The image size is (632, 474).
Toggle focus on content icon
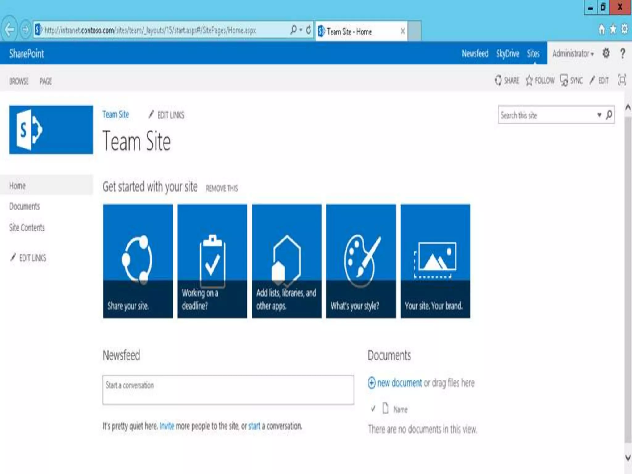coord(622,80)
